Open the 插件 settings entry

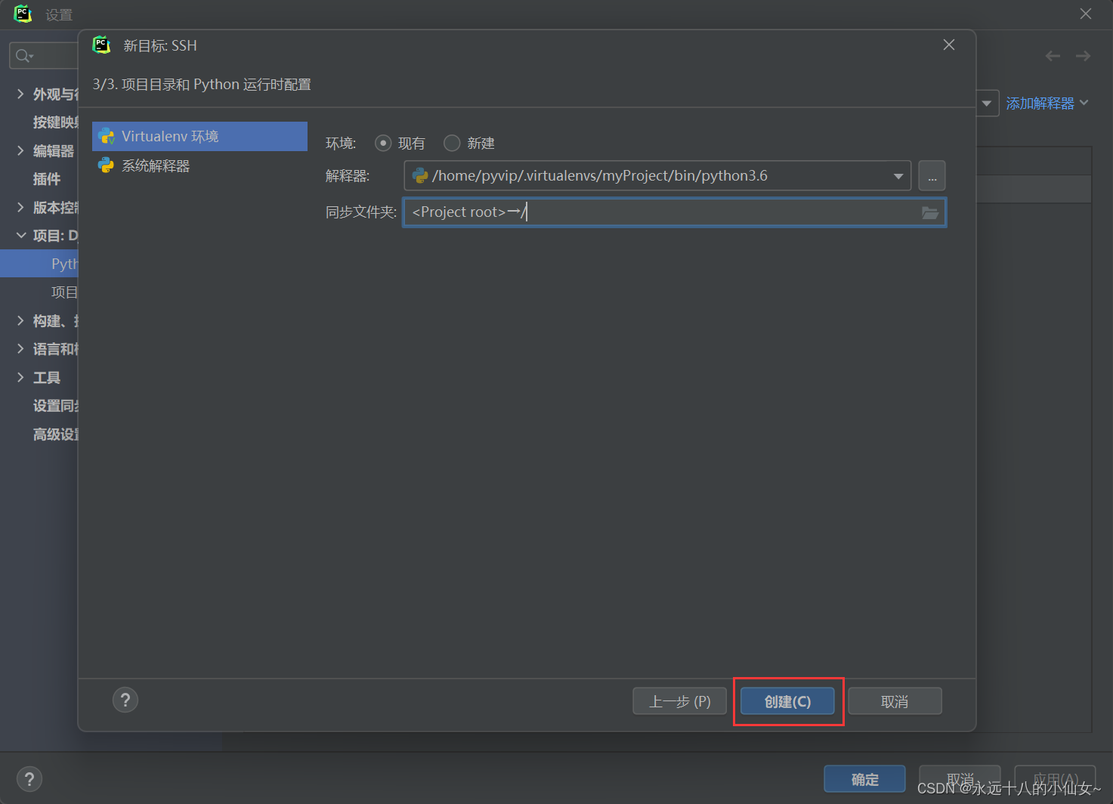point(47,179)
